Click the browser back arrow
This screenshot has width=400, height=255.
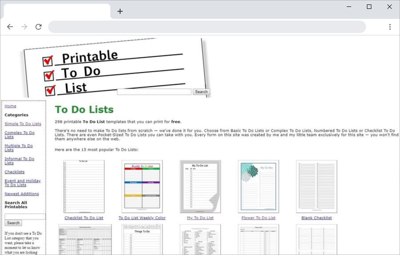pos(10,27)
